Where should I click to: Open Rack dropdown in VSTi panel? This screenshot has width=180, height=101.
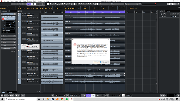coord(174,17)
